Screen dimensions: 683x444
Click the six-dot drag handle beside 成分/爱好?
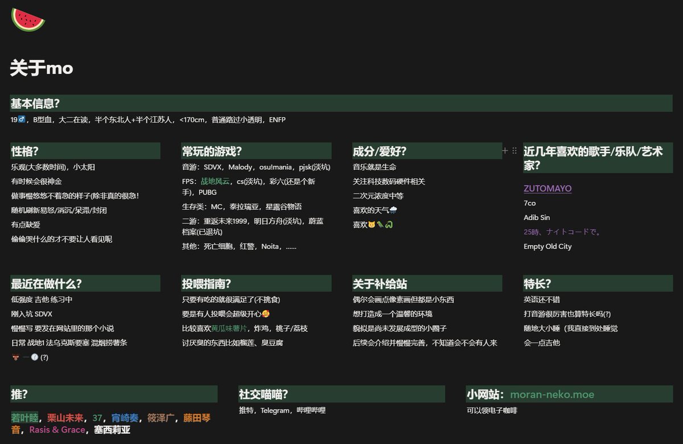pos(515,151)
